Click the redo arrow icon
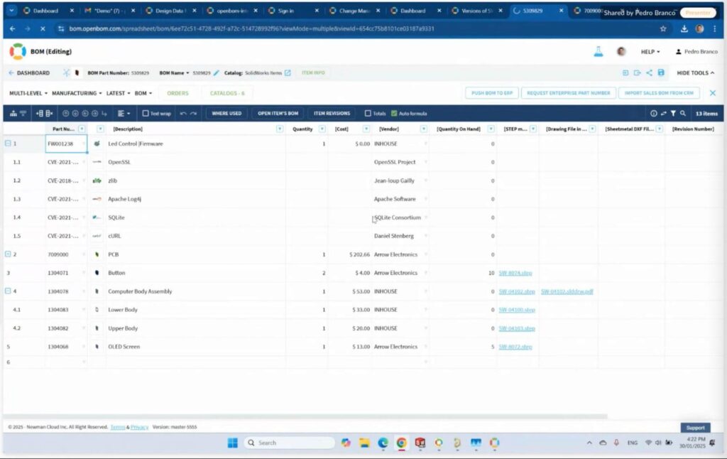The width and height of the screenshot is (727, 459). click(193, 113)
